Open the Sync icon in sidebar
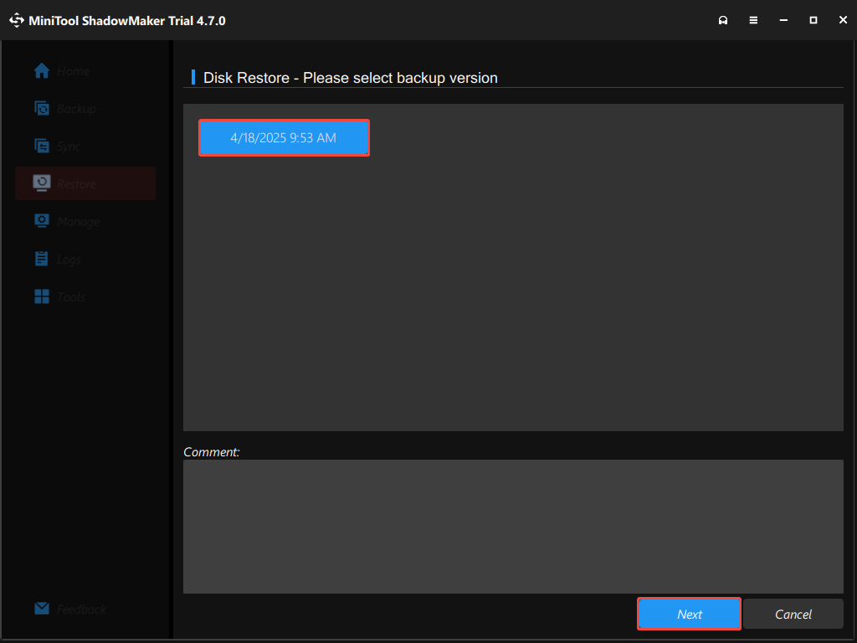Image resolution: width=857 pixels, height=643 pixels. coord(42,146)
